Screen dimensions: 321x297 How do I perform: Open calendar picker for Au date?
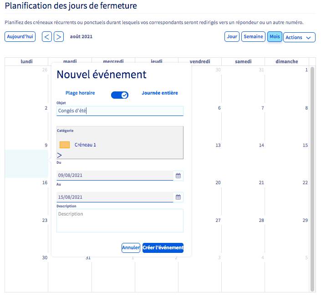(x=178, y=197)
